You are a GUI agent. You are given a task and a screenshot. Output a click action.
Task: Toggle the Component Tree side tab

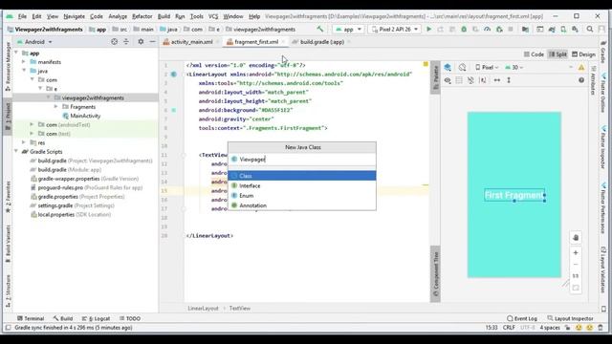[436, 274]
